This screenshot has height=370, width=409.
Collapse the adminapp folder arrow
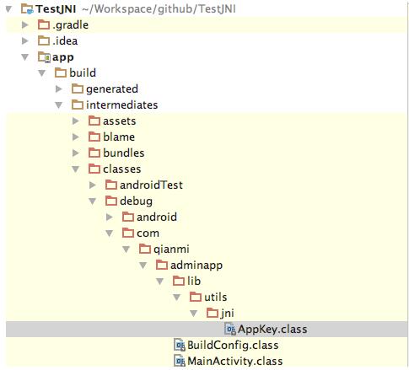pos(143,265)
